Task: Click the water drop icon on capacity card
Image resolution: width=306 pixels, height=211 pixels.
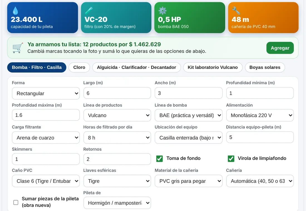Action: 15,11
